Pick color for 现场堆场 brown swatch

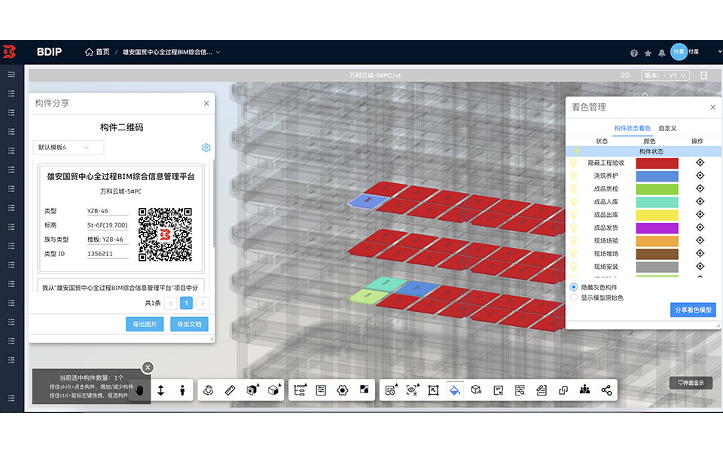coord(657,254)
